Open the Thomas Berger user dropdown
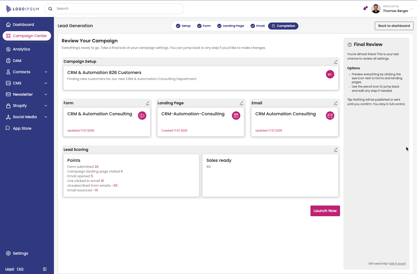Viewport: 417px width, 274px height. pyautogui.click(x=411, y=9)
